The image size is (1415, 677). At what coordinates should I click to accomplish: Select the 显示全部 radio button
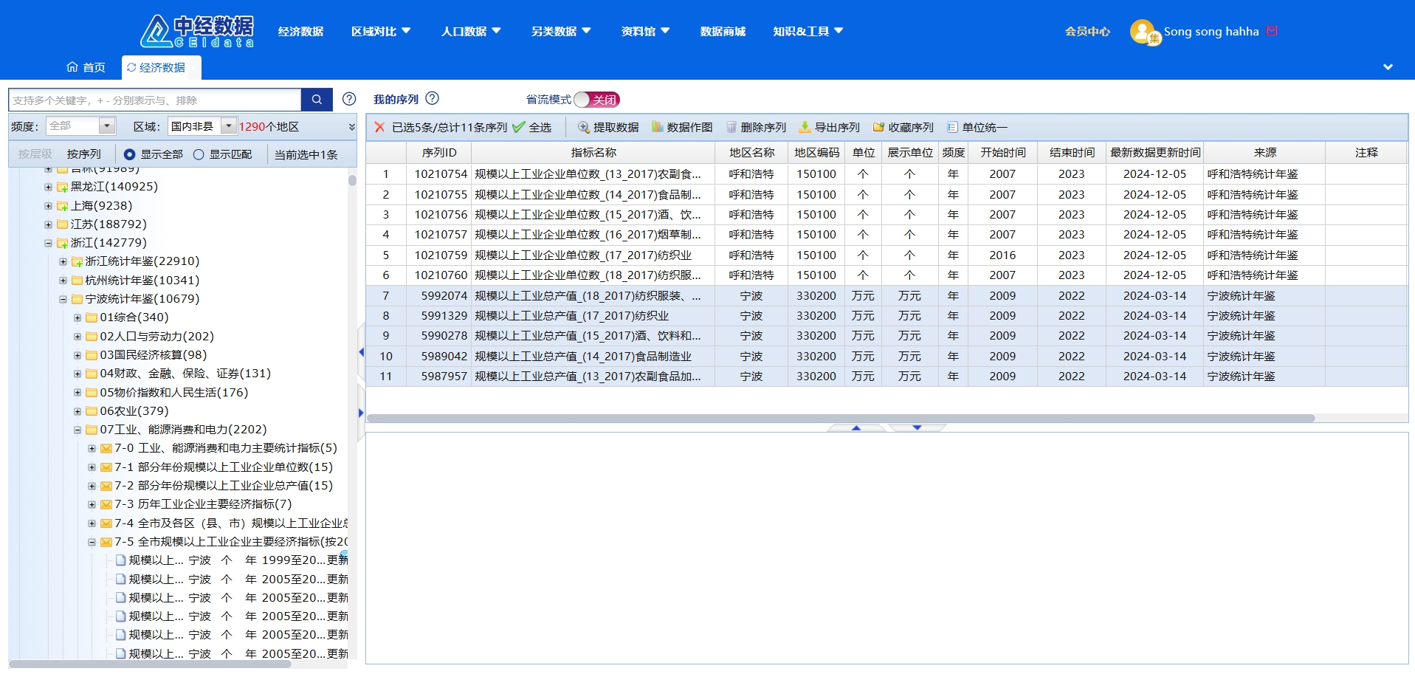(x=130, y=154)
